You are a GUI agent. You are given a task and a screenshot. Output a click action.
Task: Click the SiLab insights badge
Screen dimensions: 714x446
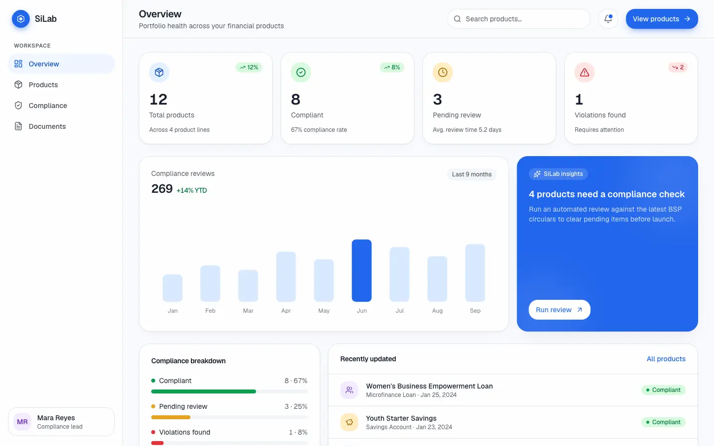pos(558,174)
